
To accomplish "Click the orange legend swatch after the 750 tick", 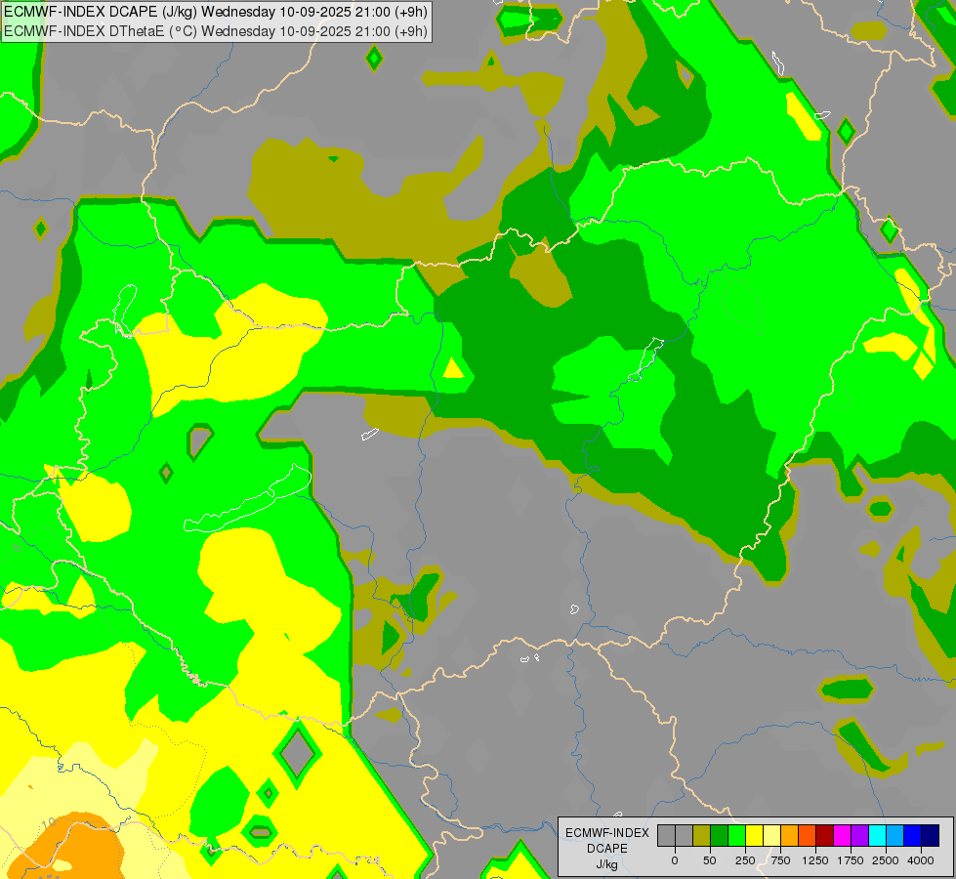I will click(790, 836).
